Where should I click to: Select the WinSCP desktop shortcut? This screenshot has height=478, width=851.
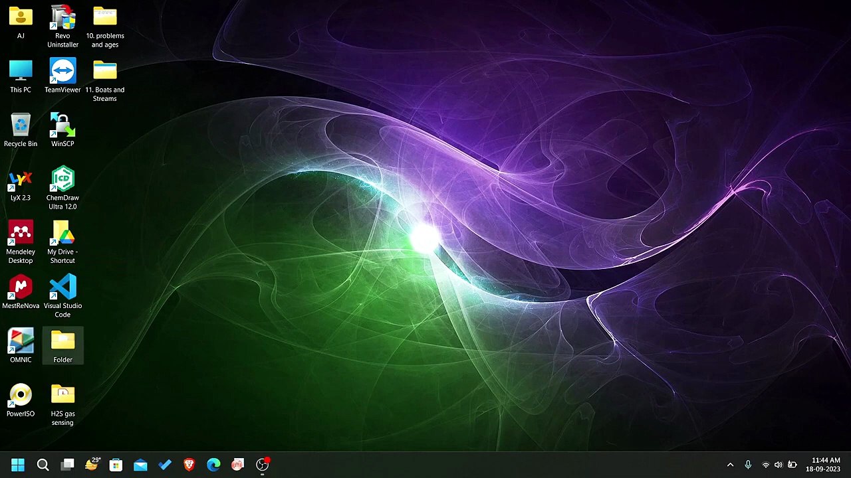coord(62,130)
